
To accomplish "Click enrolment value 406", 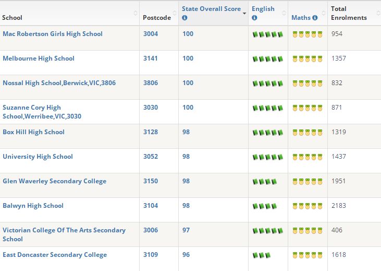I will (337, 230).
